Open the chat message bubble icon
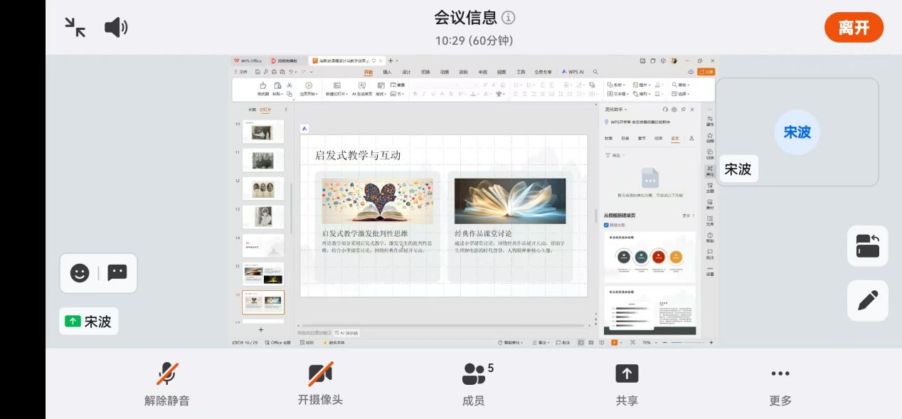The width and height of the screenshot is (902, 419). point(117,272)
